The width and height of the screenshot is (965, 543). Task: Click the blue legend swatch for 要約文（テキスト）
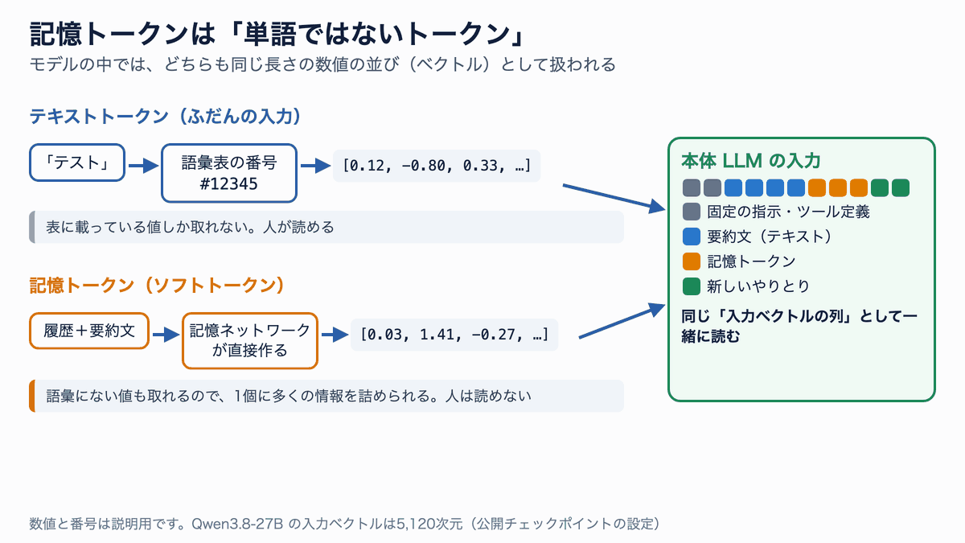[692, 237]
